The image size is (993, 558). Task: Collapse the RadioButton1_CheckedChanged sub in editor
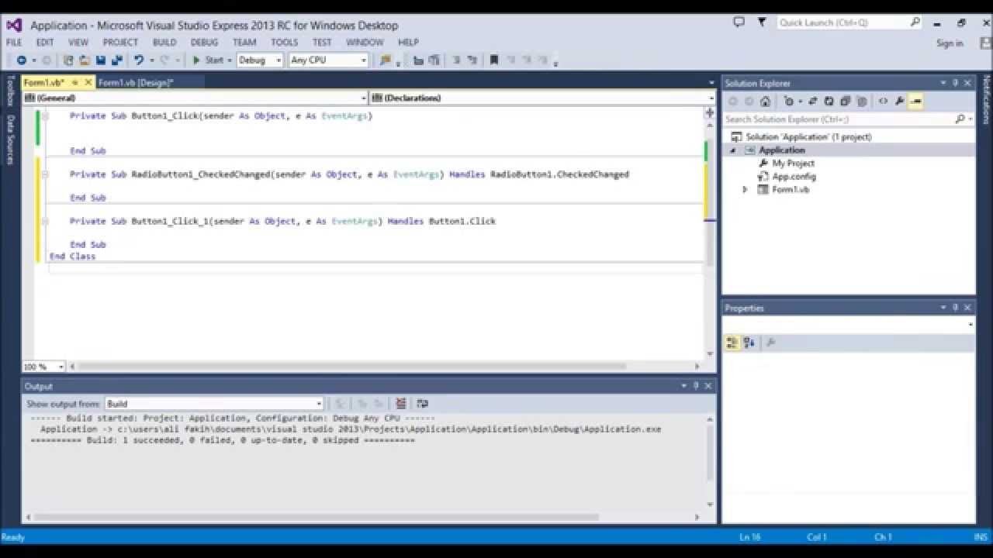45,174
